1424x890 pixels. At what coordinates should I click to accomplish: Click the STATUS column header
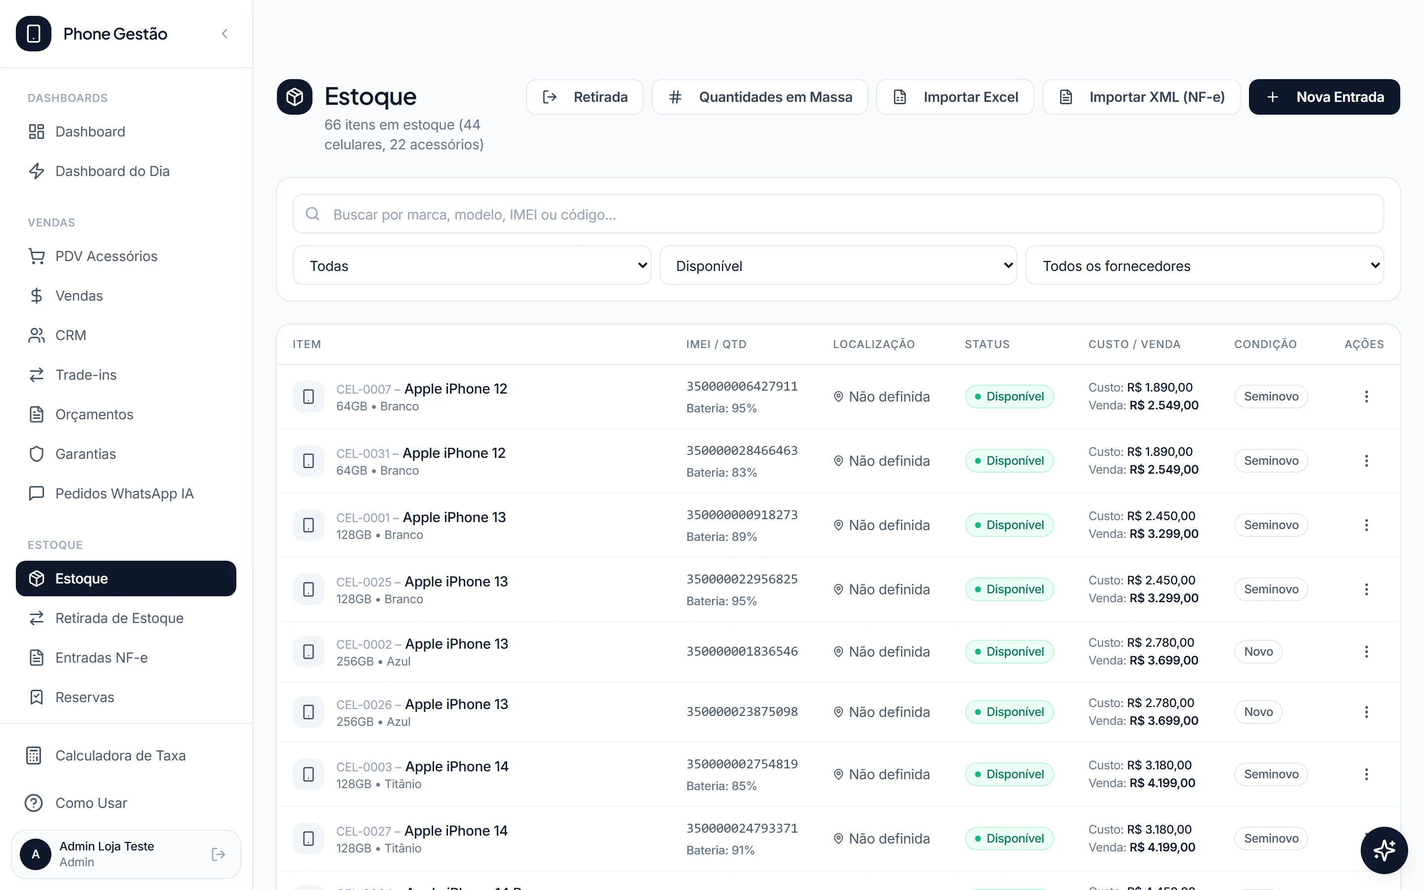tap(987, 344)
